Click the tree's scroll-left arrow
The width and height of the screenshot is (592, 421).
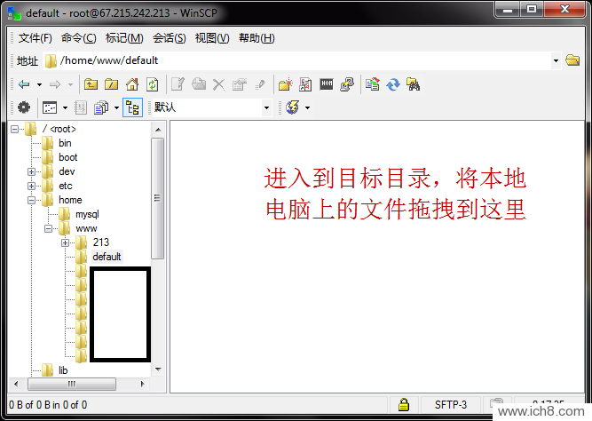(16, 384)
